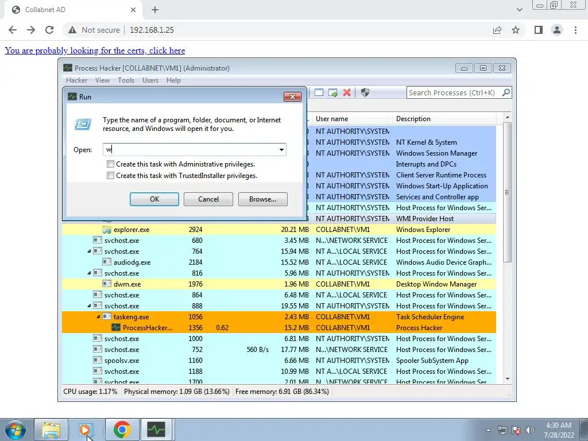
Task: Open the Chrome profile avatar
Action: pyautogui.click(x=557, y=30)
